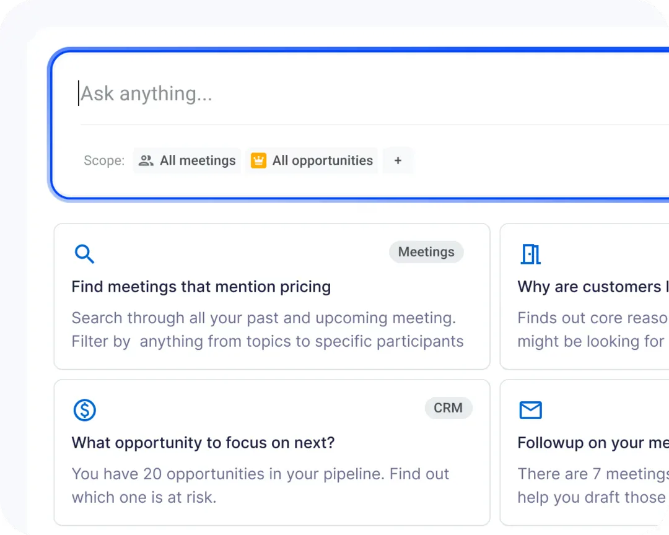The width and height of the screenshot is (669, 535).
Task: Click the dollar sign opportunity icon
Action: 84,410
